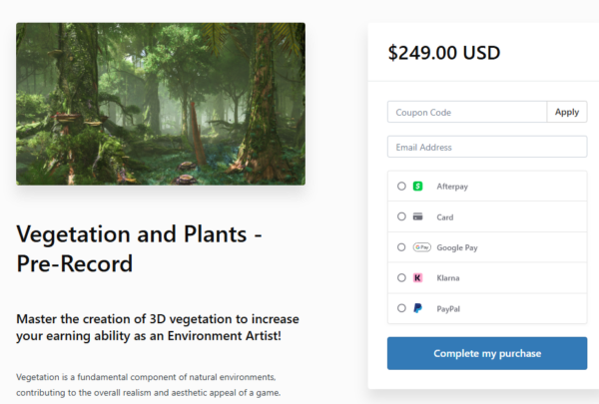Click into the Email Address field
The width and height of the screenshot is (599, 404).
pos(487,147)
